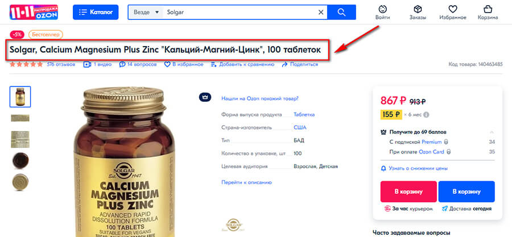Open the Поделиться share link
The height and width of the screenshot is (237, 512).
coord(300,64)
